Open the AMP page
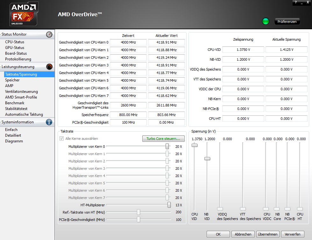Image resolution: width=312 pixels, height=240 pixels. (x=9, y=86)
